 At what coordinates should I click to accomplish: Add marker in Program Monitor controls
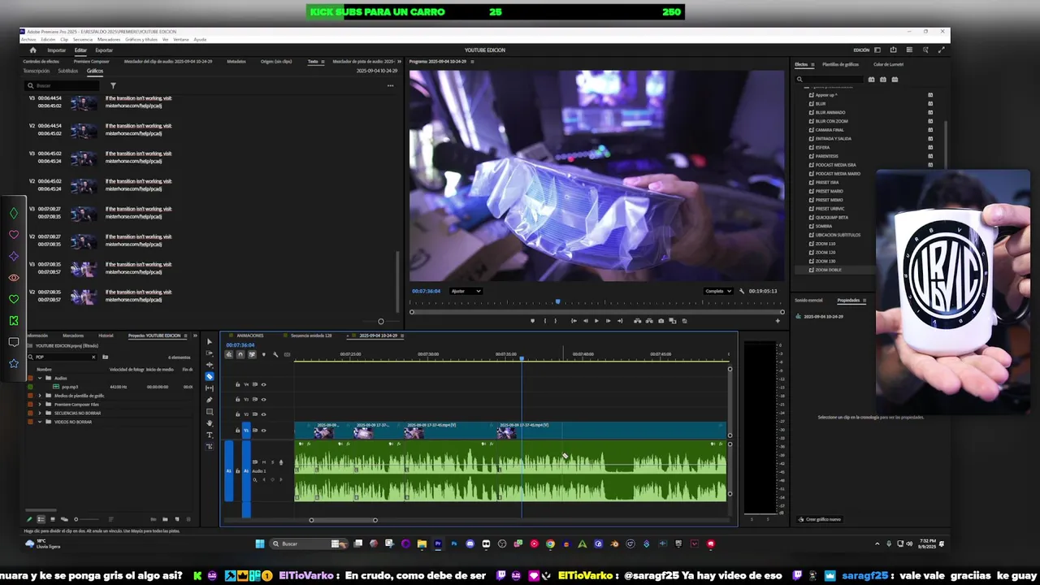coord(533,321)
